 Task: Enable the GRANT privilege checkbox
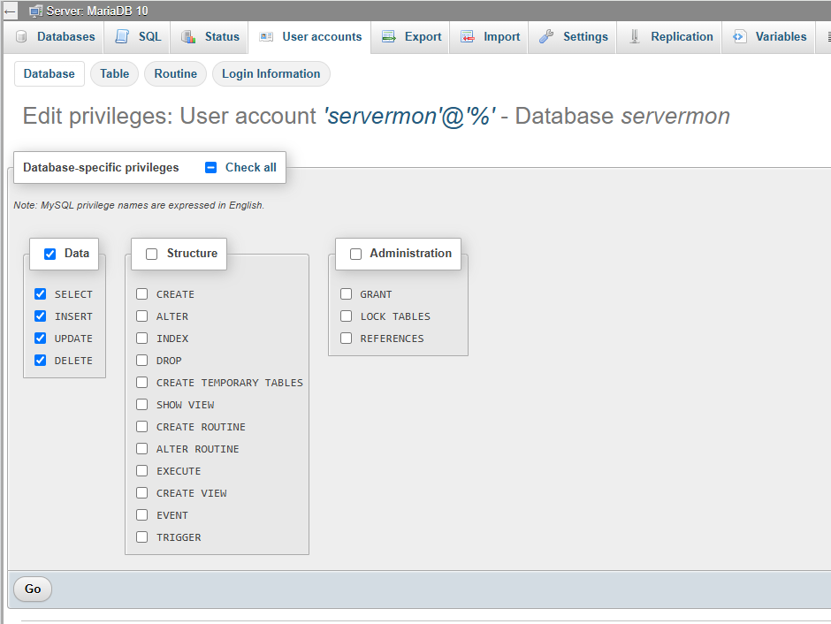pyautogui.click(x=346, y=294)
